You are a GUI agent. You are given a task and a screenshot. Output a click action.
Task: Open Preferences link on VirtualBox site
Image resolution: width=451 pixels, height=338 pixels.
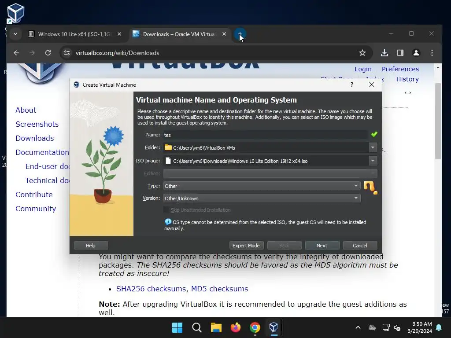(x=400, y=69)
